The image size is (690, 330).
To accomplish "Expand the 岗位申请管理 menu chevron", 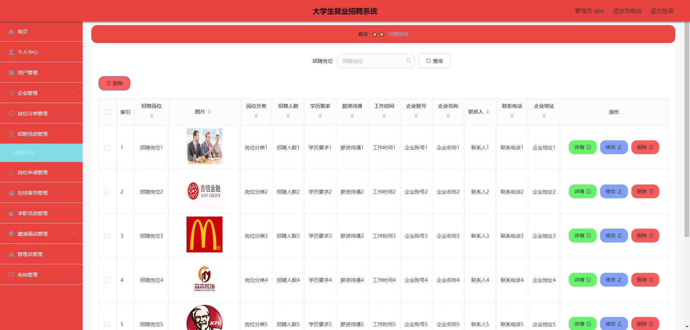I will (73, 172).
